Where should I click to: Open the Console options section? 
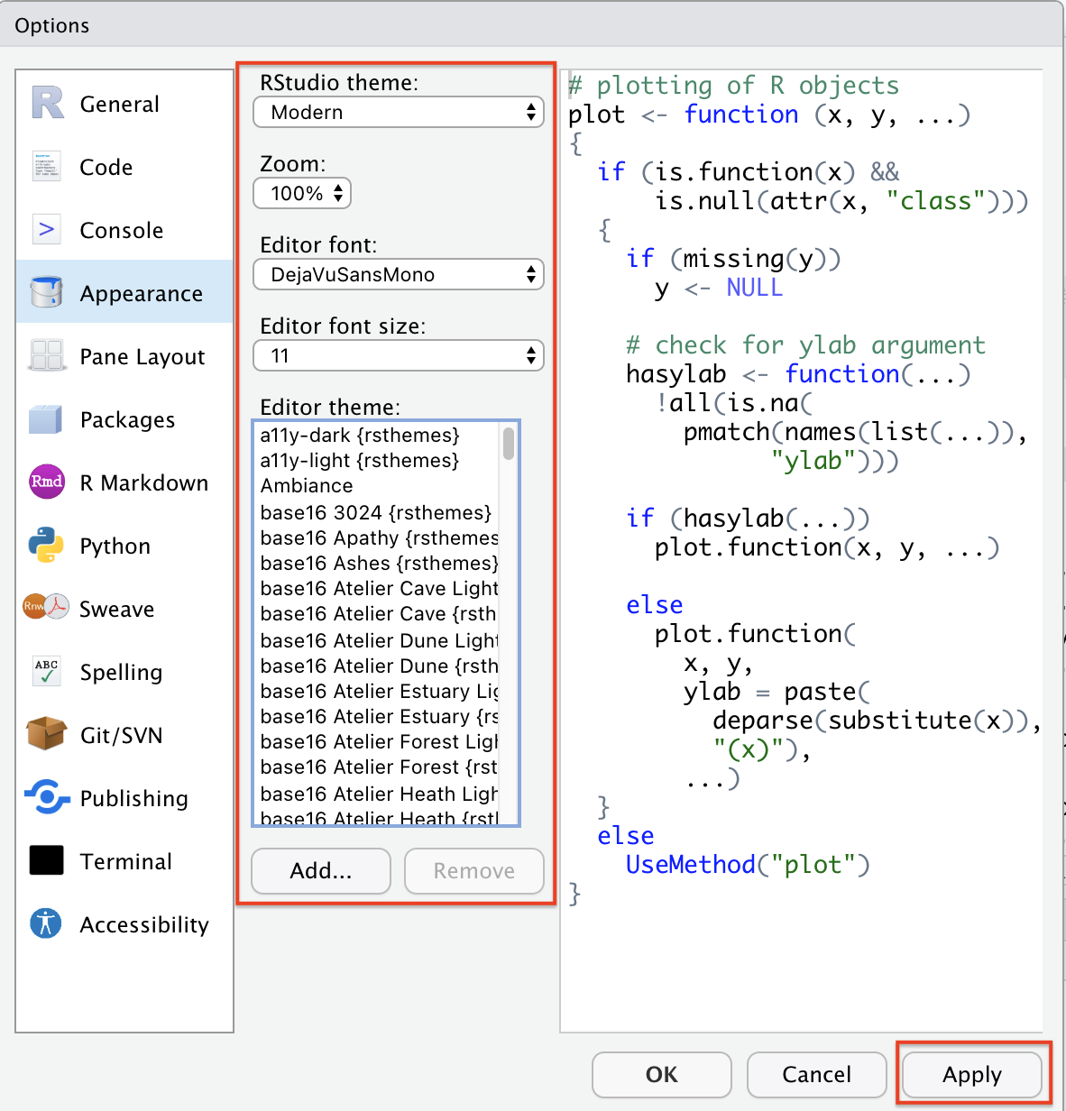124,230
